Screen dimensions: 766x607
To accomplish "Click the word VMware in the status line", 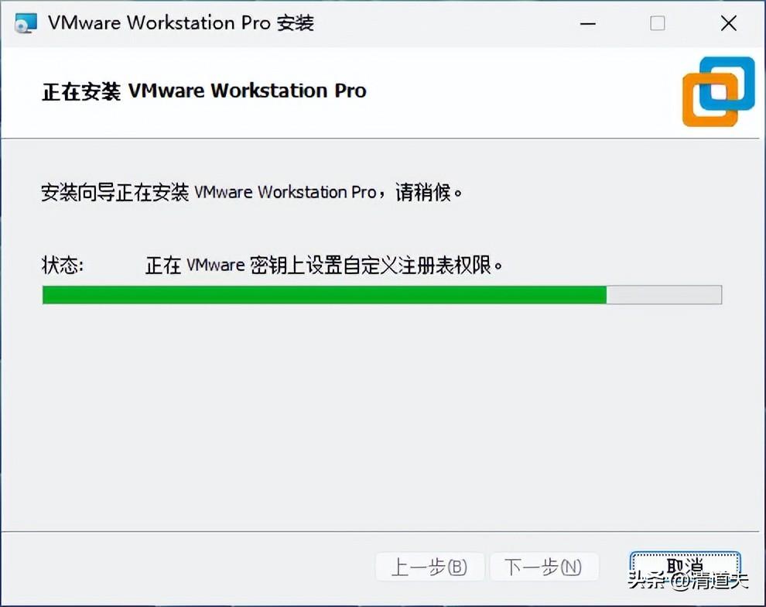I will [215, 266].
